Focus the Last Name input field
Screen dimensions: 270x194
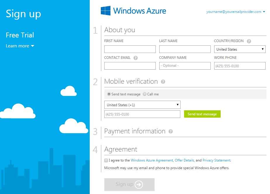[185, 49]
